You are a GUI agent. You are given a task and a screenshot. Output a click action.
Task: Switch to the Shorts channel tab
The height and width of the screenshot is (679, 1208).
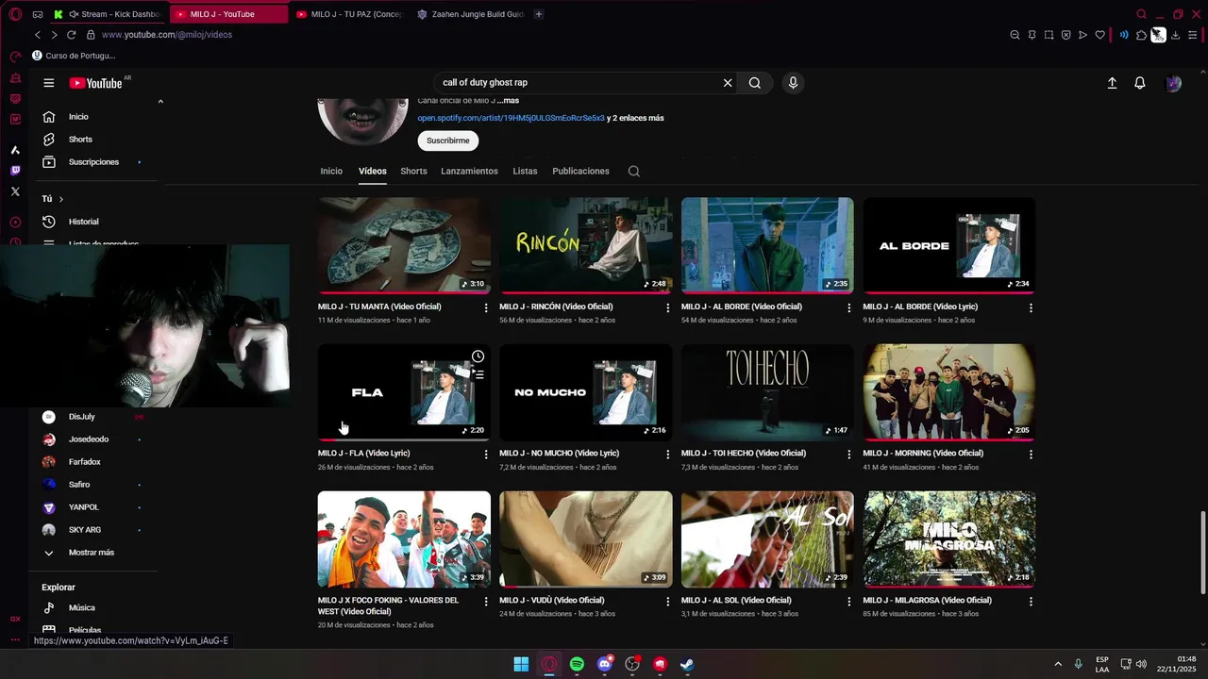(x=413, y=172)
